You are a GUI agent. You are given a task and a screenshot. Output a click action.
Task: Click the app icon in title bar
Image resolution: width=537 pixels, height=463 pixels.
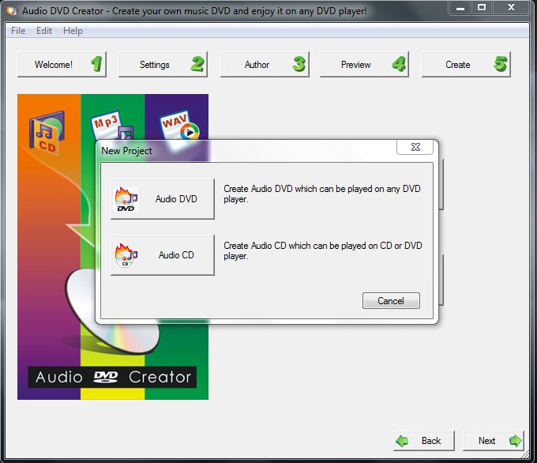click(11, 9)
